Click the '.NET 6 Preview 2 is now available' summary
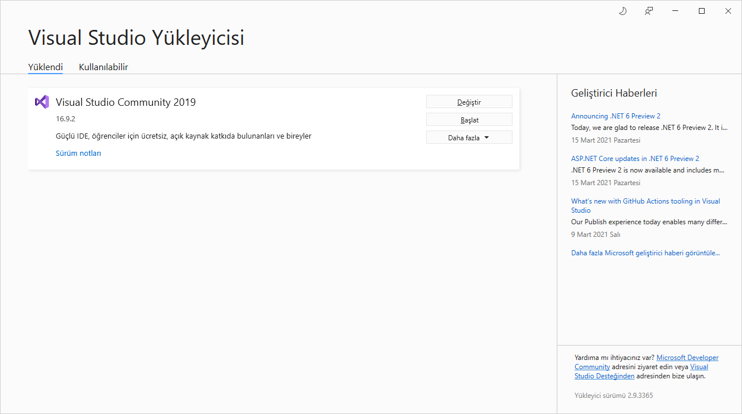 tap(648, 170)
